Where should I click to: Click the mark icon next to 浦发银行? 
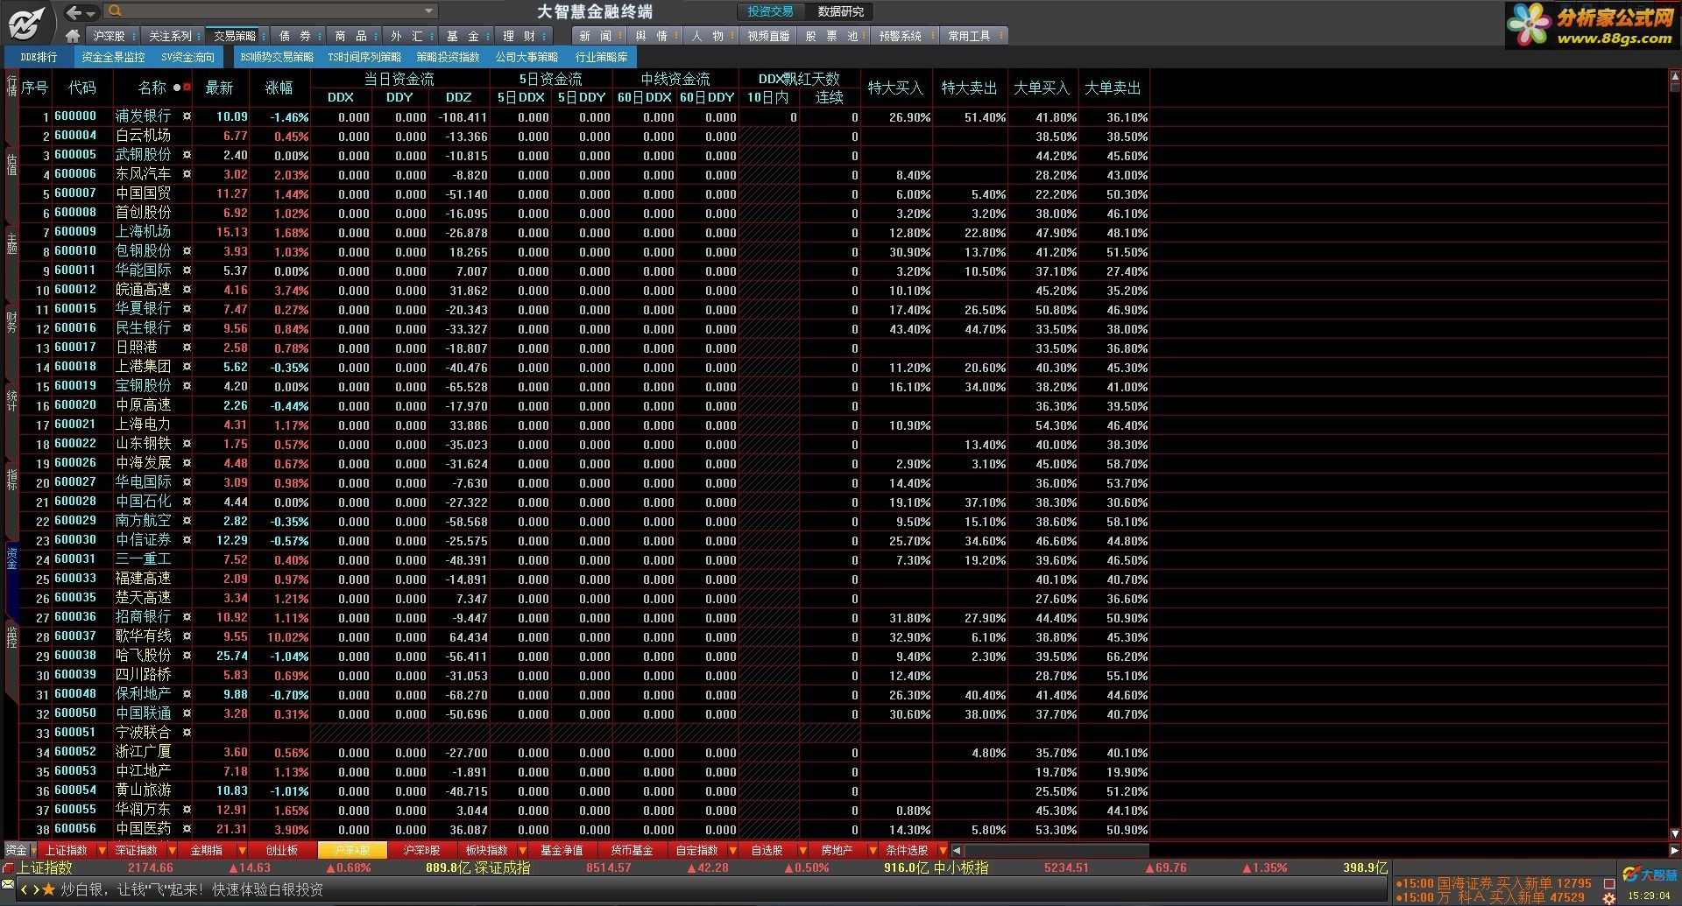pos(187,116)
